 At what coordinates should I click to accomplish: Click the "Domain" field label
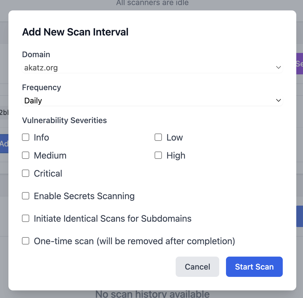(36, 54)
